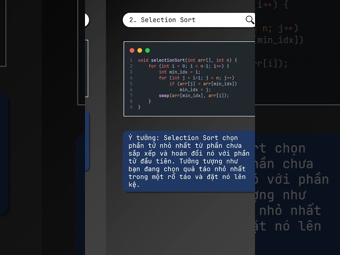Screen dimensions: 340x255
Task: Click code line "min_idx = j;"
Action: (195, 90)
